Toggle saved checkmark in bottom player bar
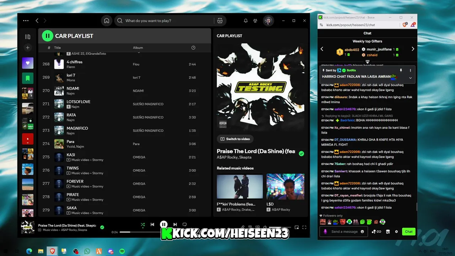Image resolution: width=455 pixels, height=256 pixels. [102, 227]
